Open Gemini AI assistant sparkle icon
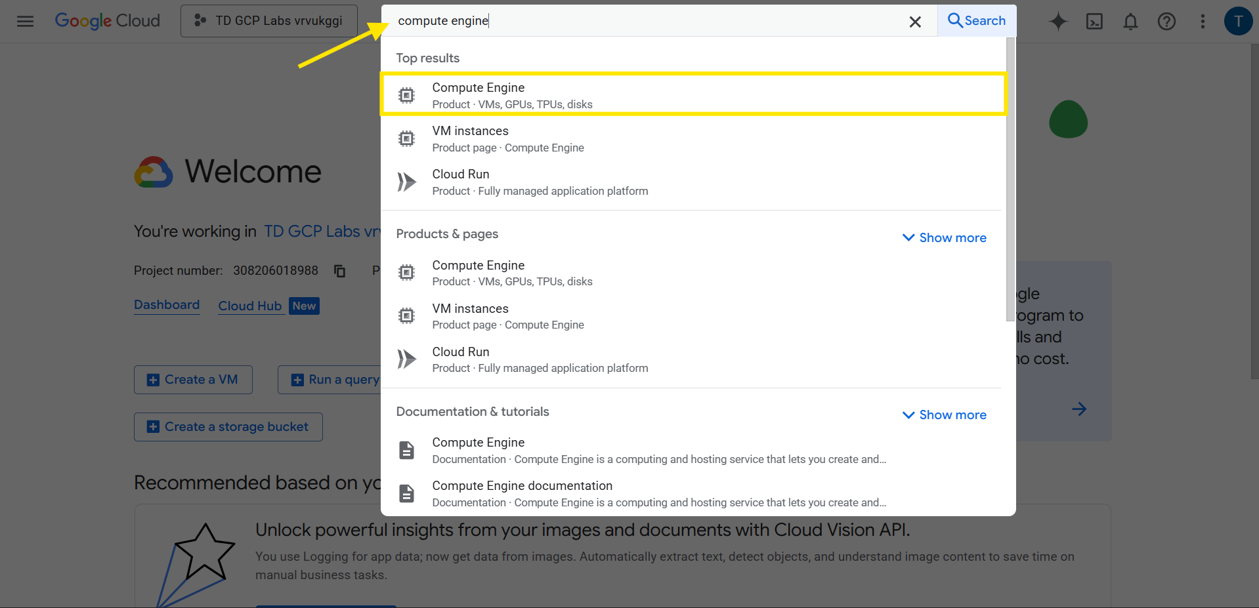This screenshot has height=608, width=1259. (x=1057, y=21)
